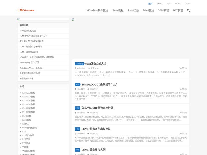Click the broken banner image above article list
This screenshot has width=207, height=155.
pyautogui.click(x=73, y=20)
